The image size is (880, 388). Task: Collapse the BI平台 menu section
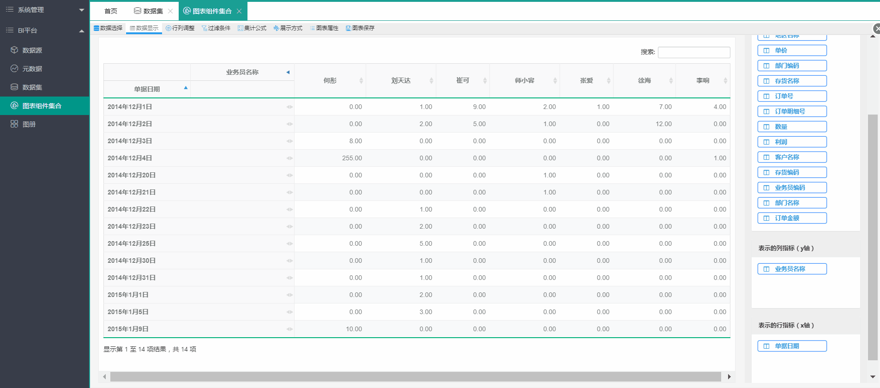click(81, 30)
